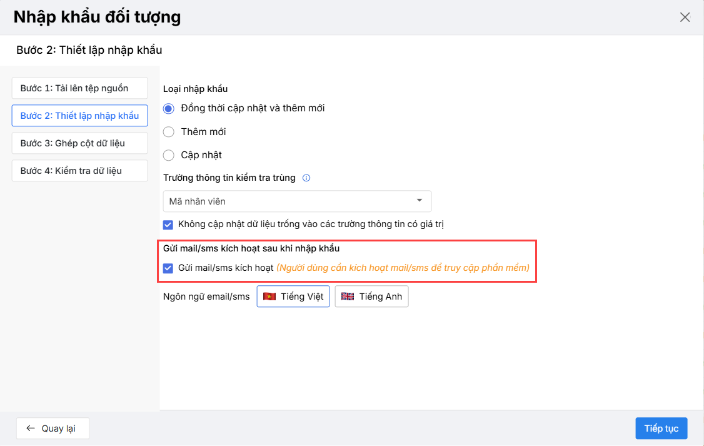This screenshot has width=704, height=446.
Task: Switch to Bước 4: Kiểm tra dữ liệu
Action: 79,171
